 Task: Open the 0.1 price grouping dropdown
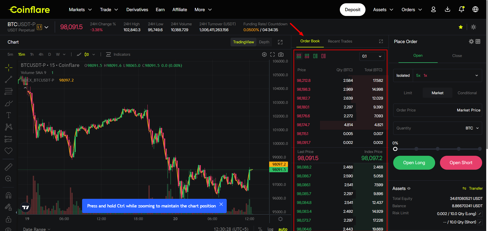click(372, 56)
